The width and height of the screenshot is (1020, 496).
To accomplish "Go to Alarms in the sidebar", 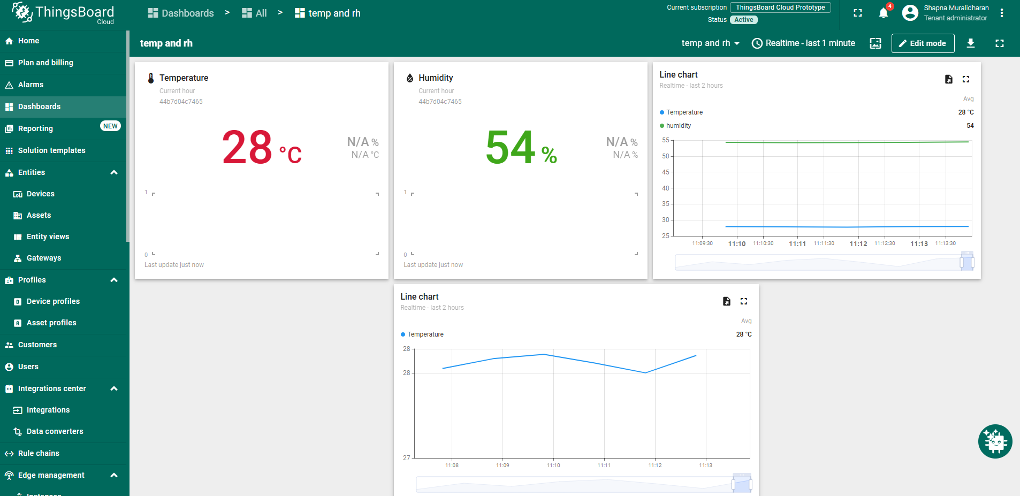I will coord(31,85).
